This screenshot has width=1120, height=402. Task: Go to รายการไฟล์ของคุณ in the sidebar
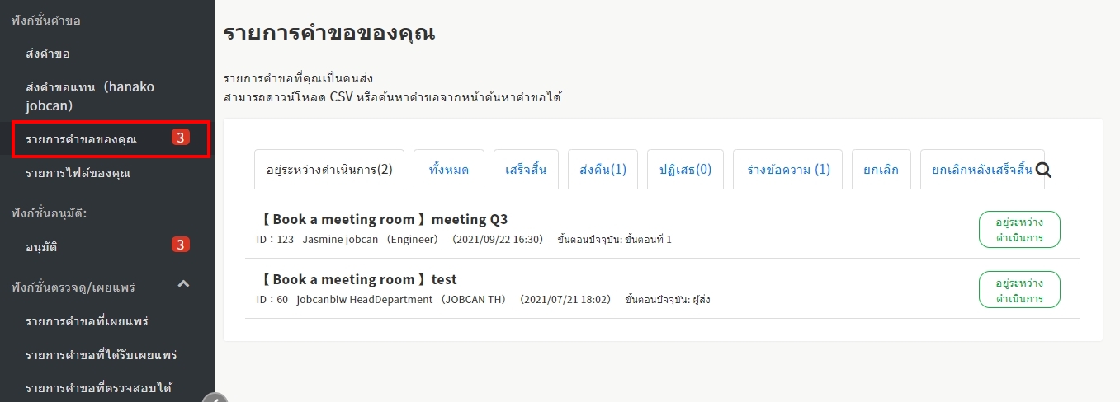(x=78, y=173)
